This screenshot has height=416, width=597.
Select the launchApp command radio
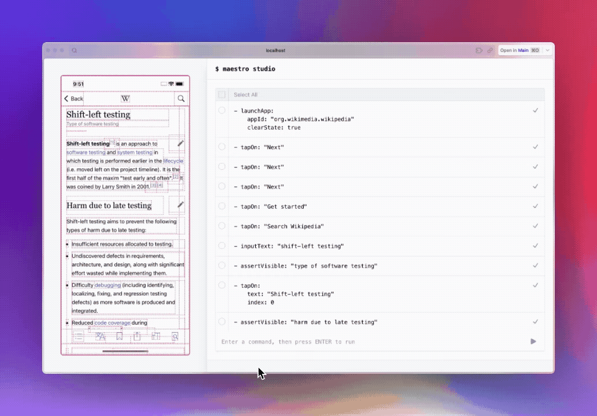222,110
